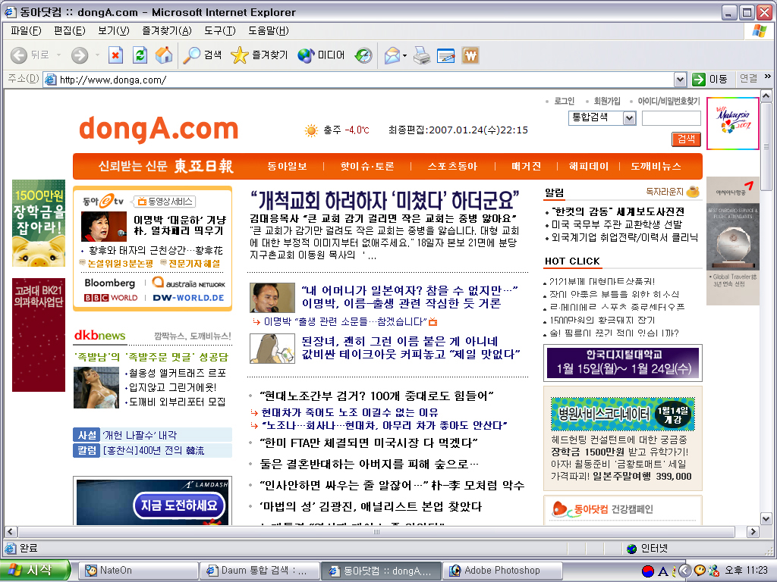Open the BBC WORLD link
The image size is (777, 582).
click(111, 297)
